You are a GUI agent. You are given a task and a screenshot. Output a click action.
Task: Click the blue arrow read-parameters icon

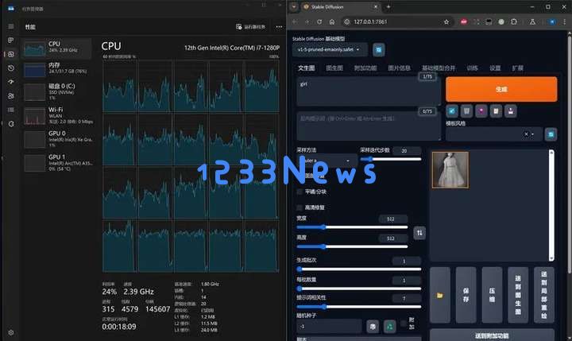click(452, 110)
